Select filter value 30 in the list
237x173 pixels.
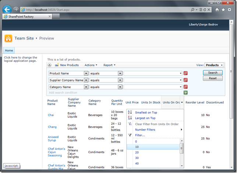[137, 158]
